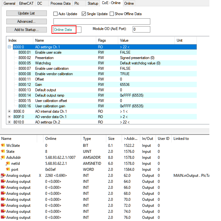This screenshot has height=221, width=221.
Task: Select 8000:07 Enable user calibration row
Action: click(x=108, y=69)
